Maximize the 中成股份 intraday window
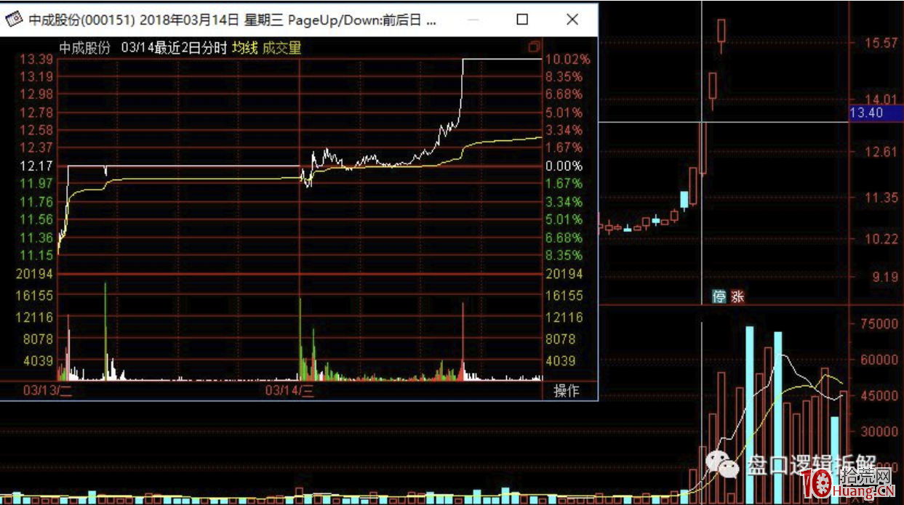Image resolution: width=904 pixels, height=505 pixels. (522, 20)
